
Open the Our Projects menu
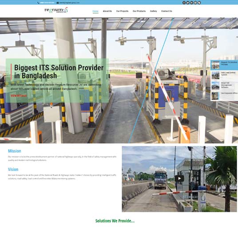point(122,11)
